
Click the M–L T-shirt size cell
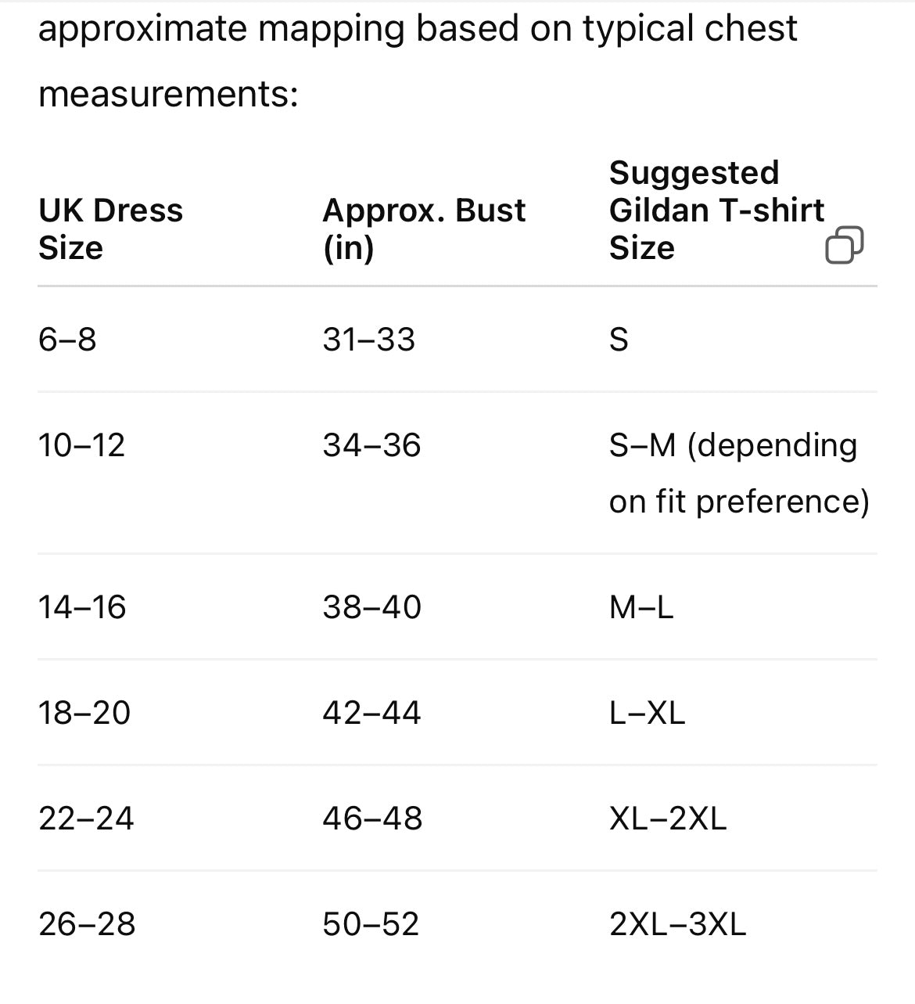tap(640, 607)
